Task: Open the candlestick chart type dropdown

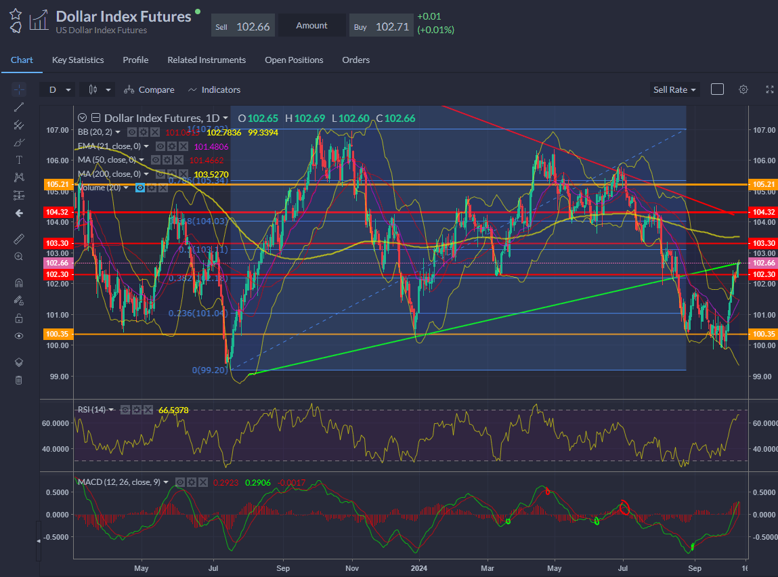Action: point(98,90)
